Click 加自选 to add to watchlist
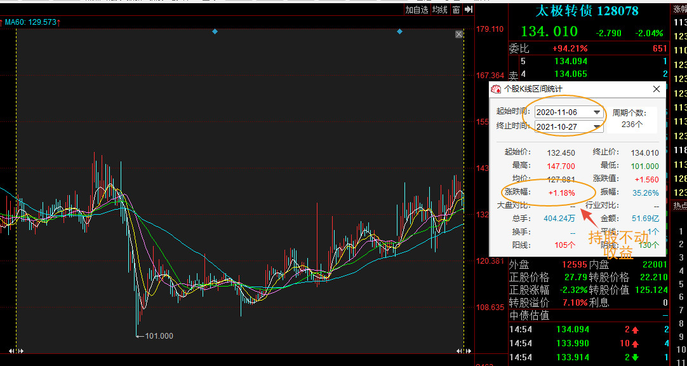The height and width of the screenshot is (366, 687). pyautogui.click(x=417, y=10)
